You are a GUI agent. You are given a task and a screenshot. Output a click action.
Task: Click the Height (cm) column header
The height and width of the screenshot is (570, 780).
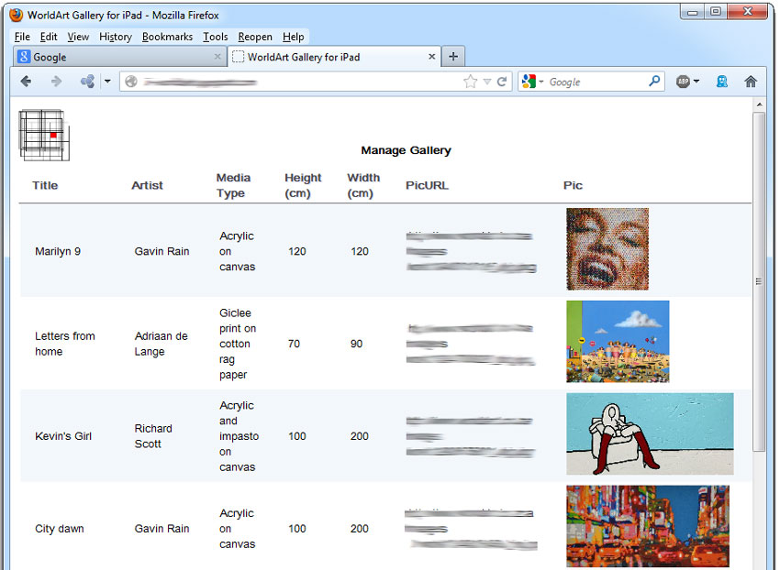(x=303, y=185)
